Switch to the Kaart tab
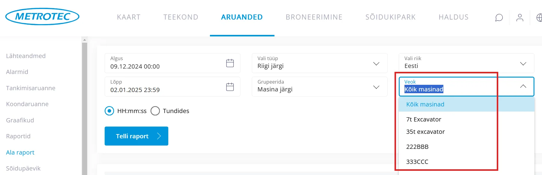Screen dimensions: 542x175 point(129,17)
